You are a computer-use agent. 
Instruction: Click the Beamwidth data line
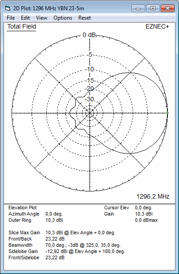point(64,245)
